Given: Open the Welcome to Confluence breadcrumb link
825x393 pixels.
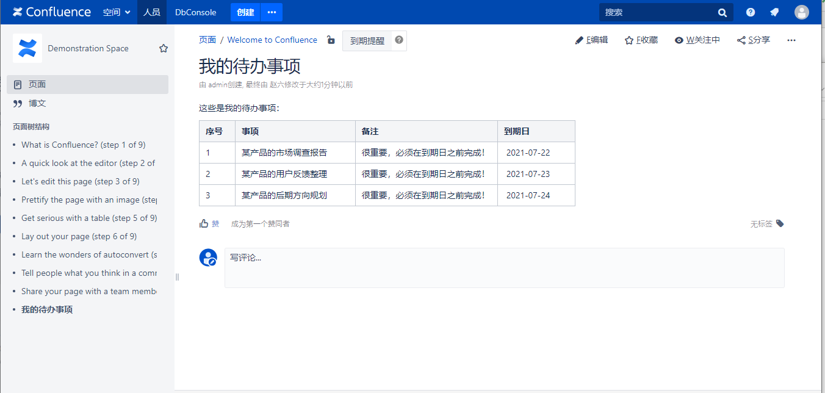Looking at the screenshot, I should pos(272,40).
